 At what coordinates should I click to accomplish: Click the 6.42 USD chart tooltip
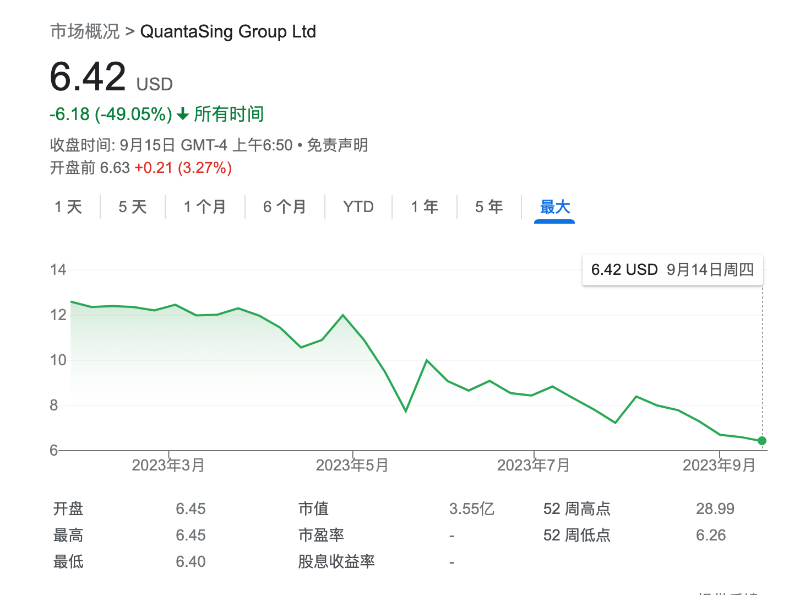pyautogui.click(x=672, y=270)
